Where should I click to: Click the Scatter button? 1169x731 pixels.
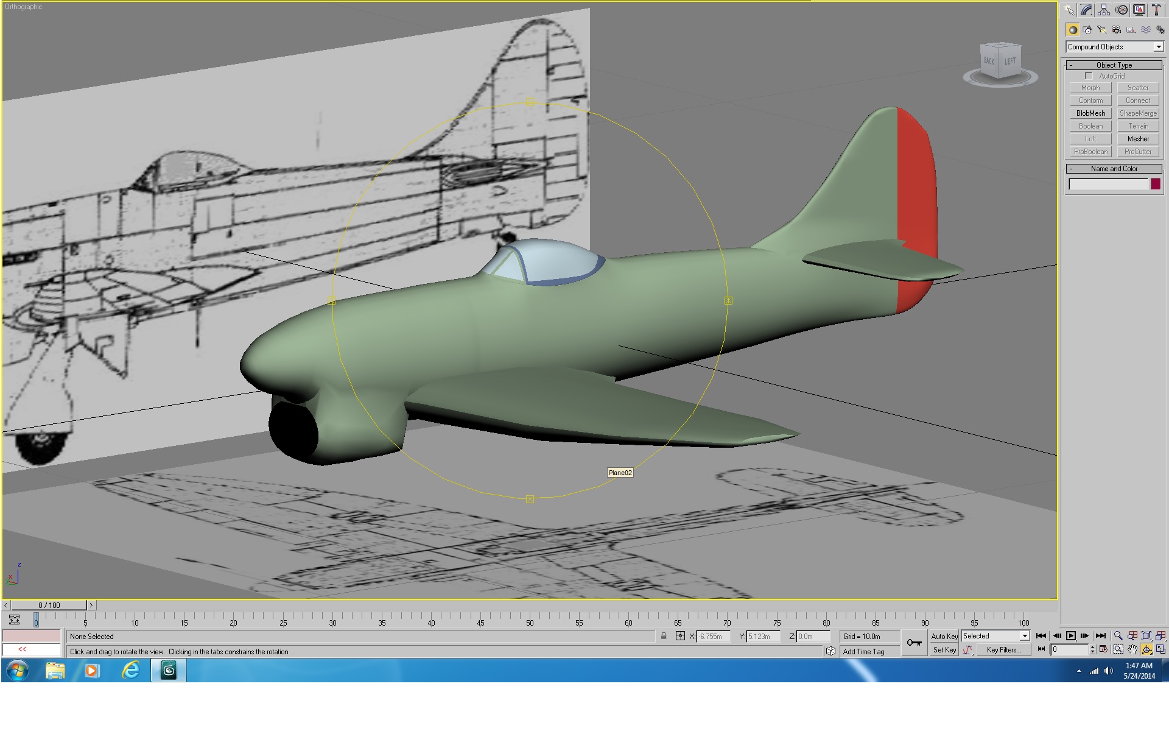click(x=1138, y=88)
